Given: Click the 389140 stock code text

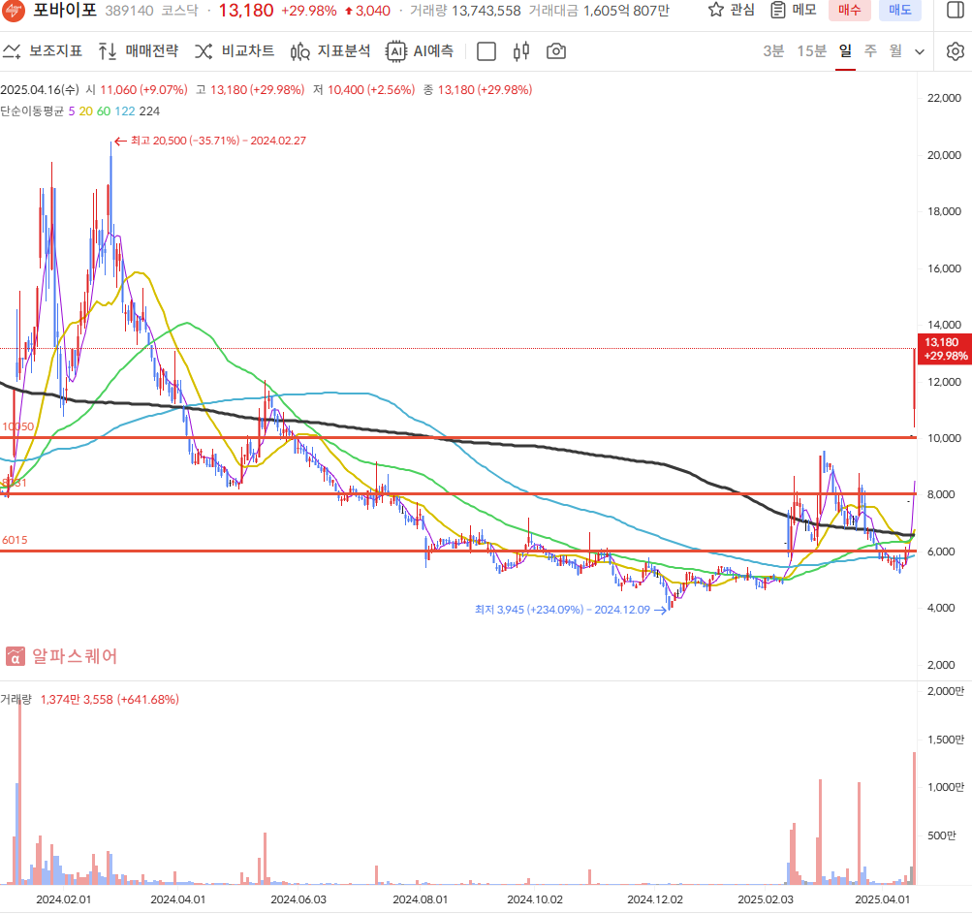Looking at the screenshot, I should click(x=129, y=11).
